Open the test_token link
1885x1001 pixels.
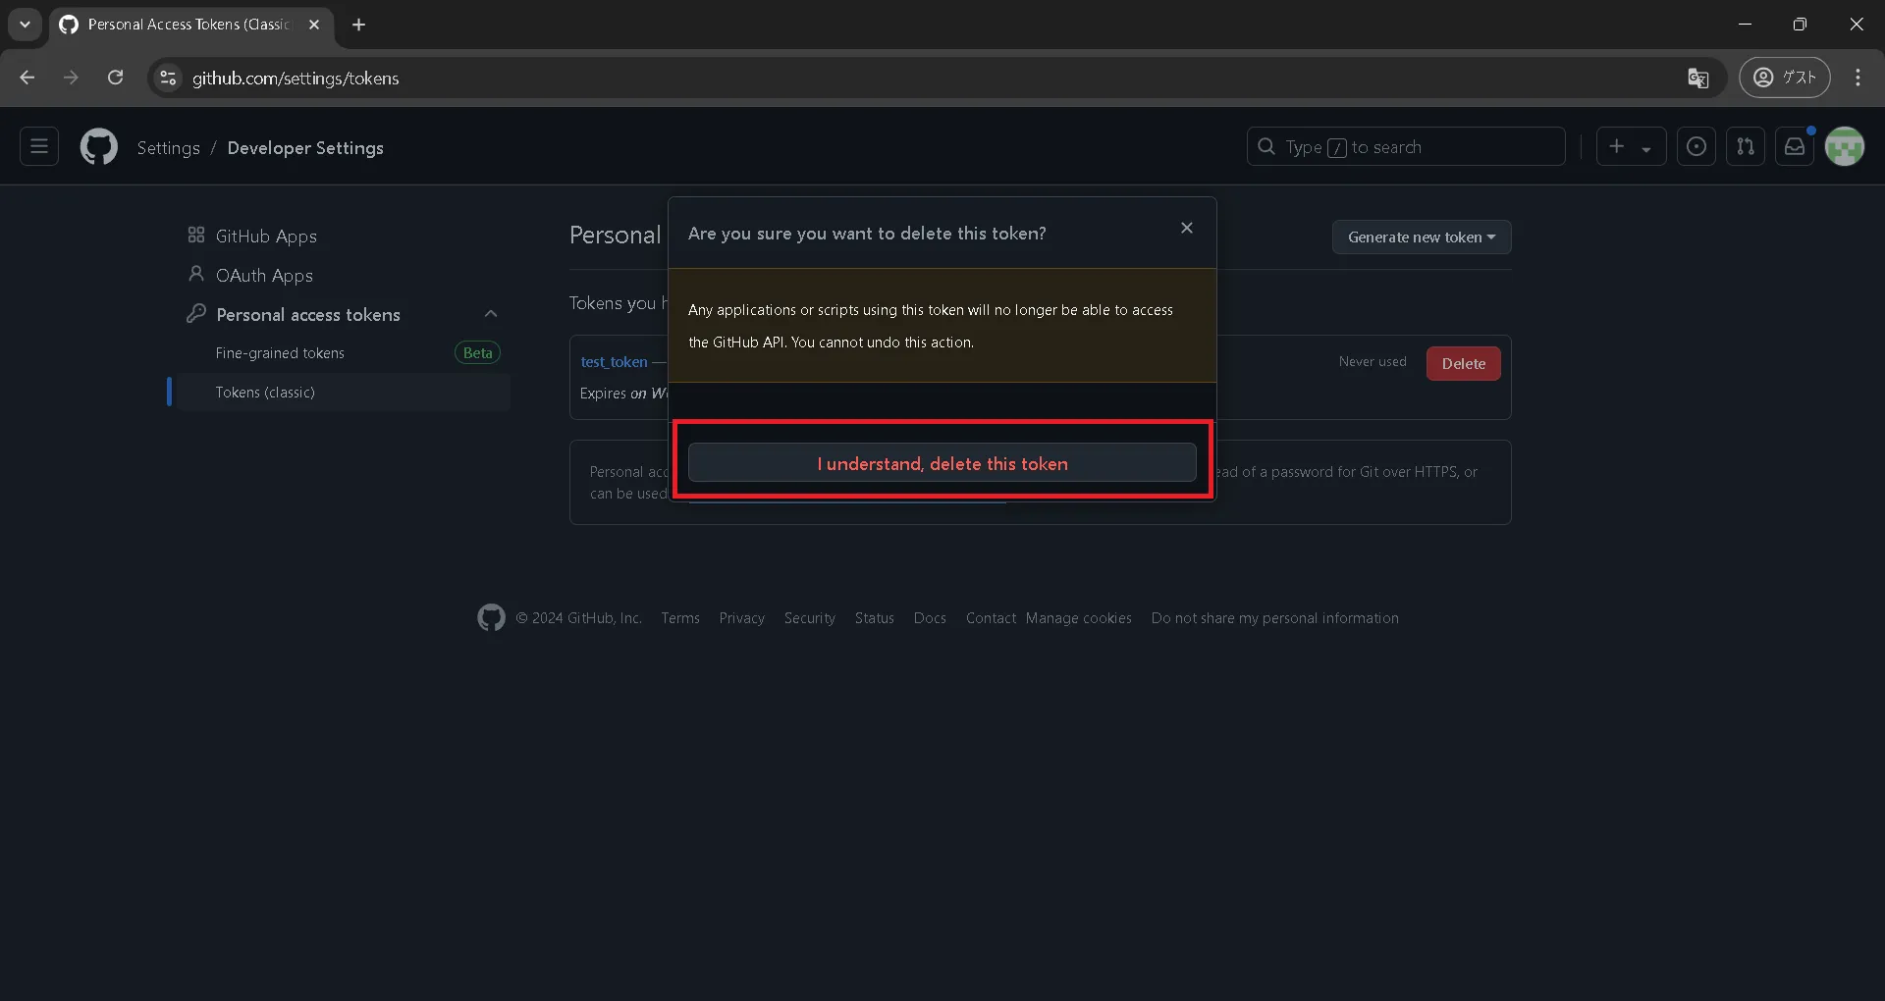click(x=614, y=361)
